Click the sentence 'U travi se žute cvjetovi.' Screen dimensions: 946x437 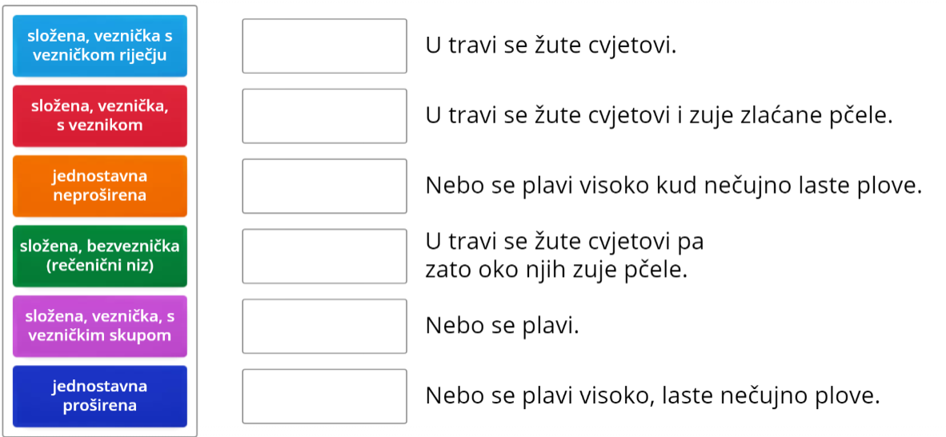coord(551,46)
